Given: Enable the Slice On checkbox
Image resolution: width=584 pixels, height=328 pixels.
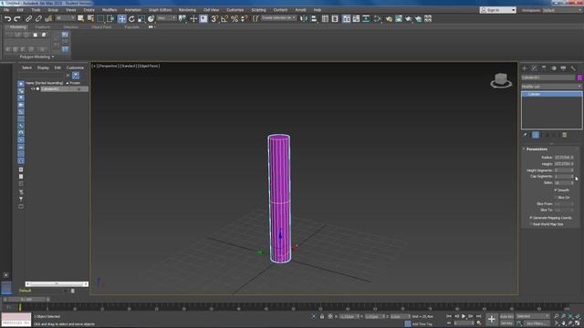Looking at the screenshot, I should coord(556,197).
